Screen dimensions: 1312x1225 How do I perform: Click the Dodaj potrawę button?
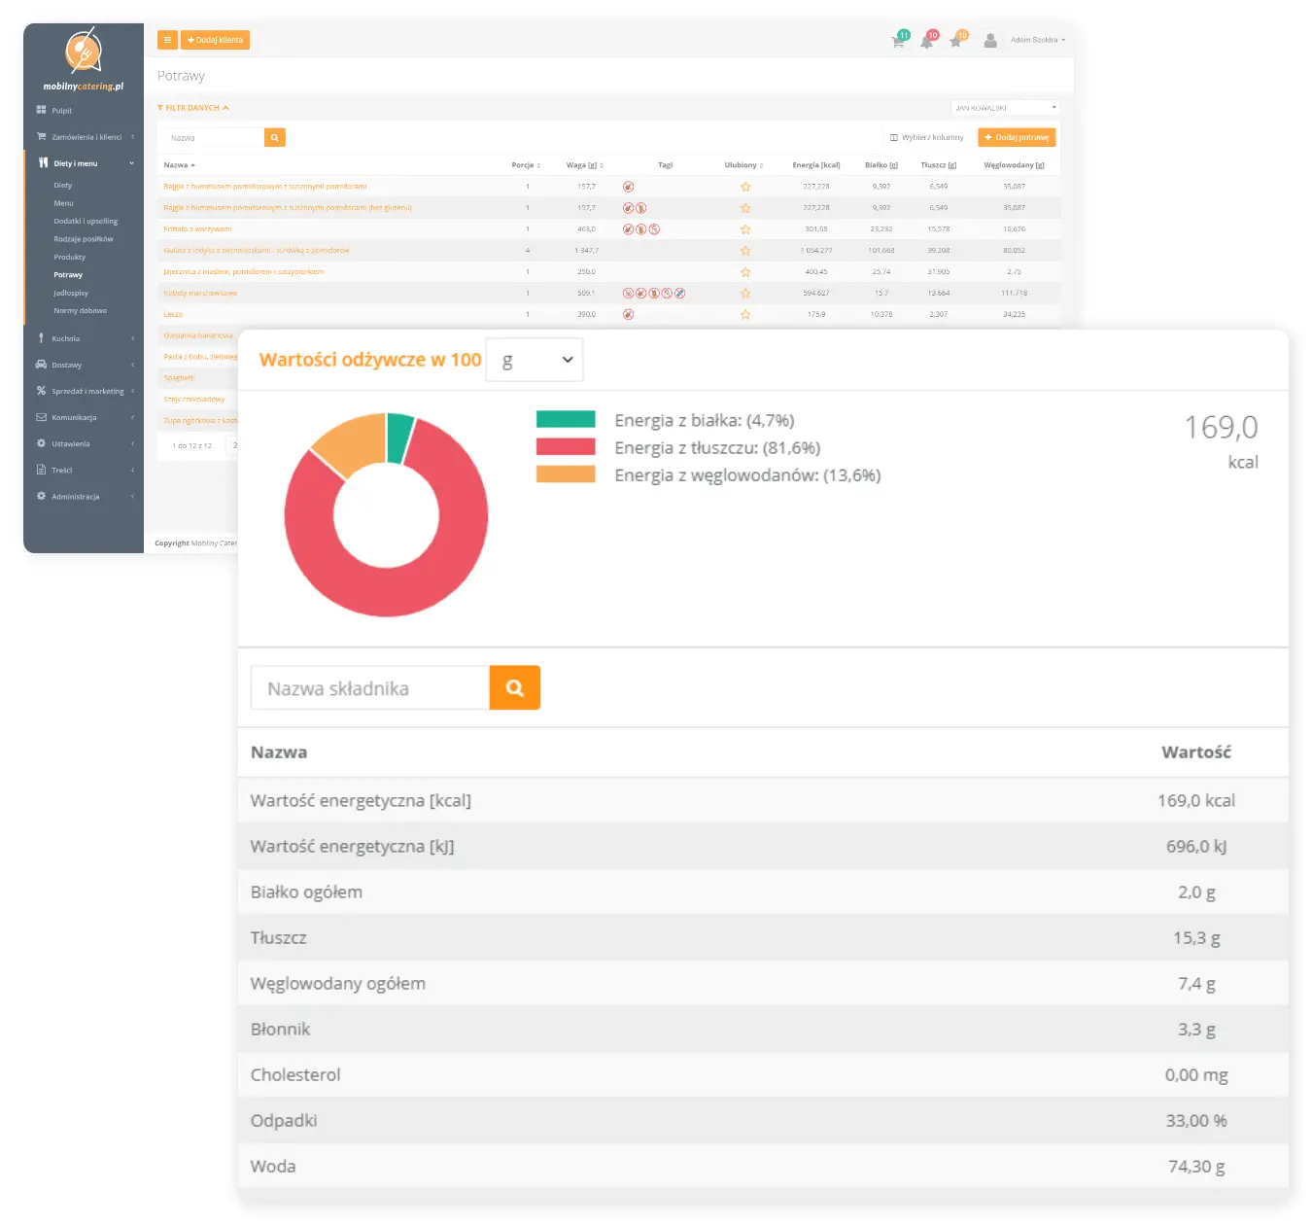click(1017, 137)
